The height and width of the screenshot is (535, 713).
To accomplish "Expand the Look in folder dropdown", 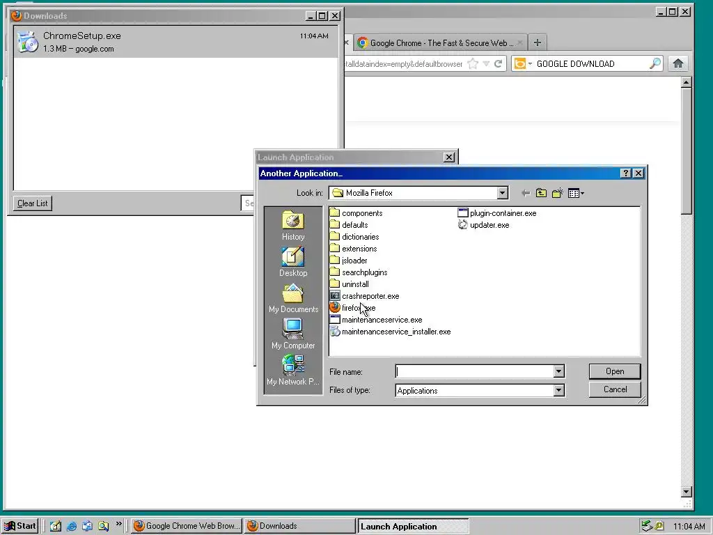I will click(502, 193).
